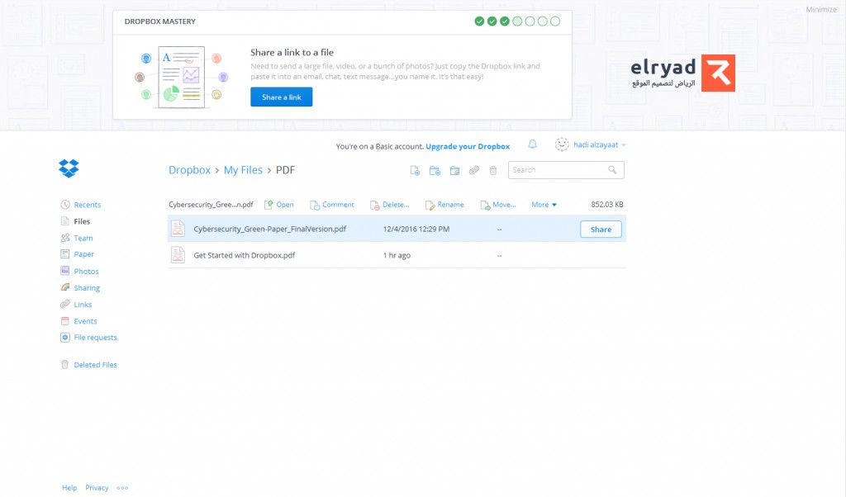Open the Help link in the footer
This screenshot has height=497, width=846.
pos(69,488)
